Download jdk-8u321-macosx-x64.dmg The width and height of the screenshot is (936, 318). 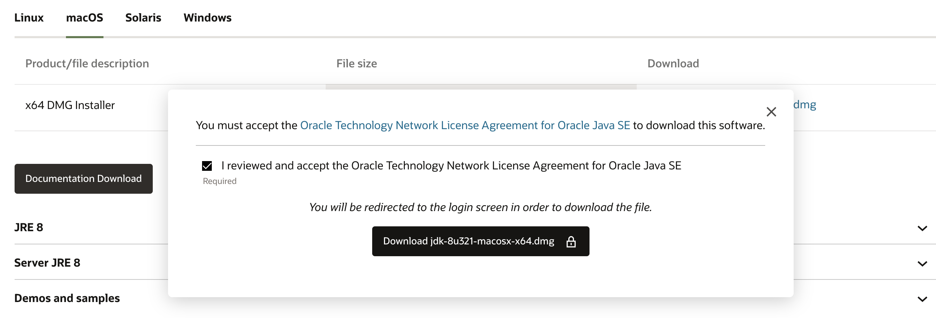tap(480, 241)
